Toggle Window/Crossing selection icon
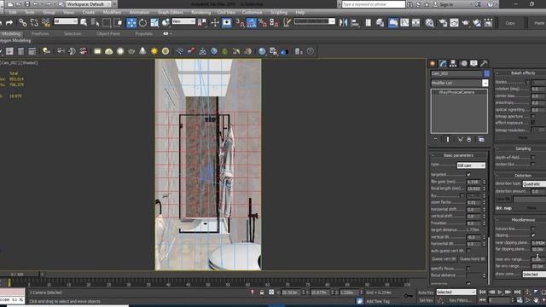This screenshot has height=307, width=546. 118,23
